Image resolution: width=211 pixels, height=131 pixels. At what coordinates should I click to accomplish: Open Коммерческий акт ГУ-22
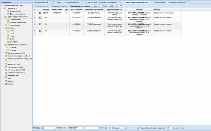(16, 73)
